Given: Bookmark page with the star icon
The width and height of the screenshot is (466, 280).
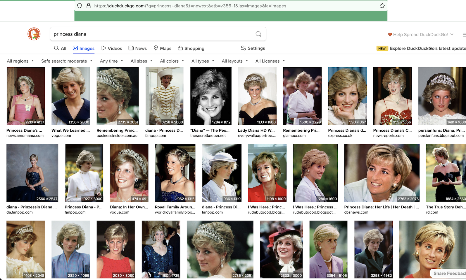Looking at the screenshot, I should pyautogui.click(x=382, y=6).
